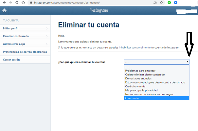Viewport: 198px width, 131px height.
Task: Click the blue circular extension icon
Action: (x=175, y=3)
